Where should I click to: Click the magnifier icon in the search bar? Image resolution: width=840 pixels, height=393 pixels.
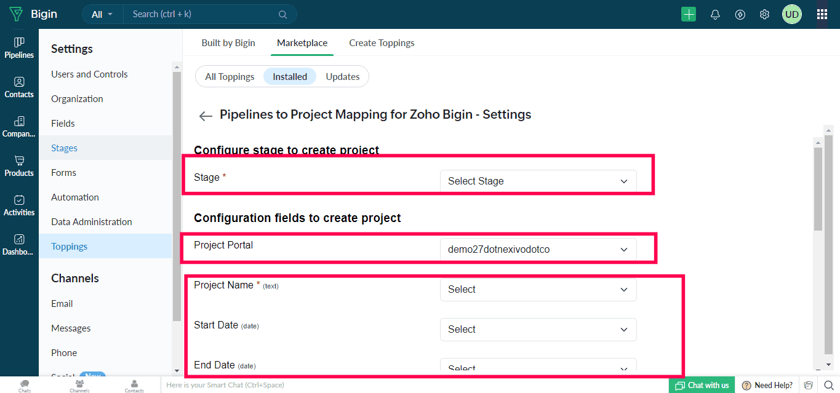[x=282, y=14]
